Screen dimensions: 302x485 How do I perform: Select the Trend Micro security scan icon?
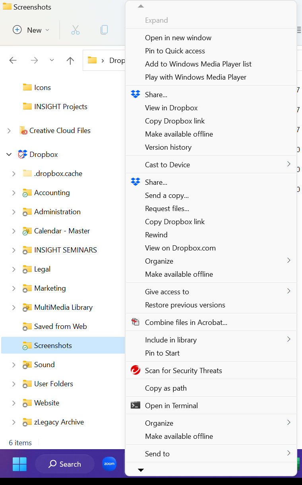135,370
